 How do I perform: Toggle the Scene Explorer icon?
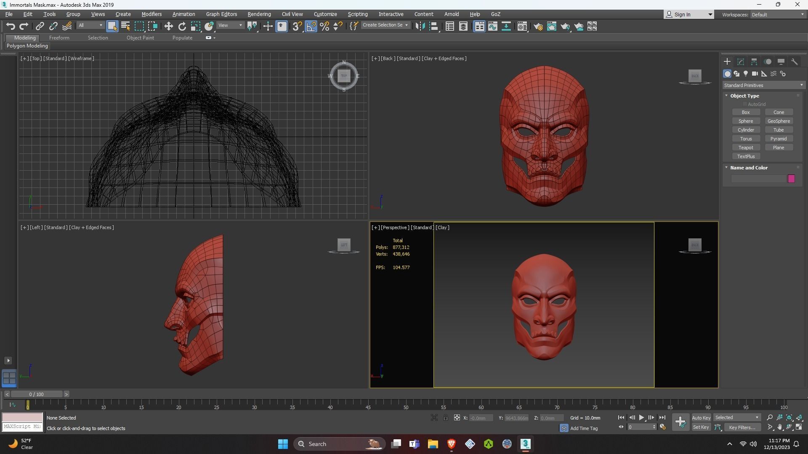(450, 26)
